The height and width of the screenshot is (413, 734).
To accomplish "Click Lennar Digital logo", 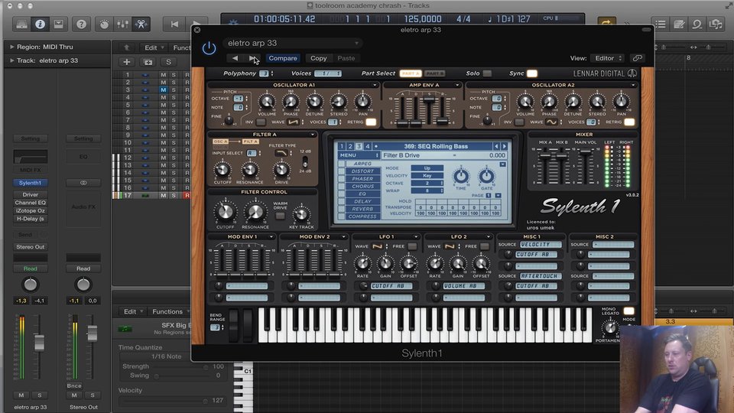I will click(x=605, y=73).
